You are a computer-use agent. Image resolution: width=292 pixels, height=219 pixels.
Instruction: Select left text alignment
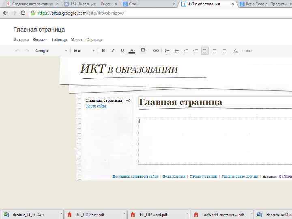coord(205,51)
